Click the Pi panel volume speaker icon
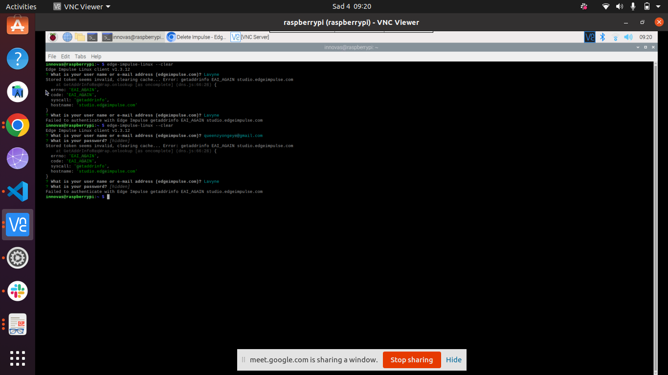 click(628, 37)
